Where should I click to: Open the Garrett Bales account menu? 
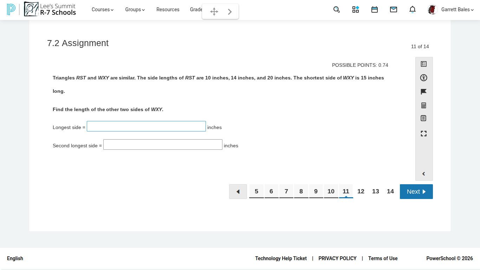tap(457, 9)
